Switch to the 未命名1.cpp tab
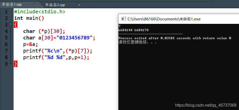Screen dimensions: 239x110 click(x=12, y=5)
